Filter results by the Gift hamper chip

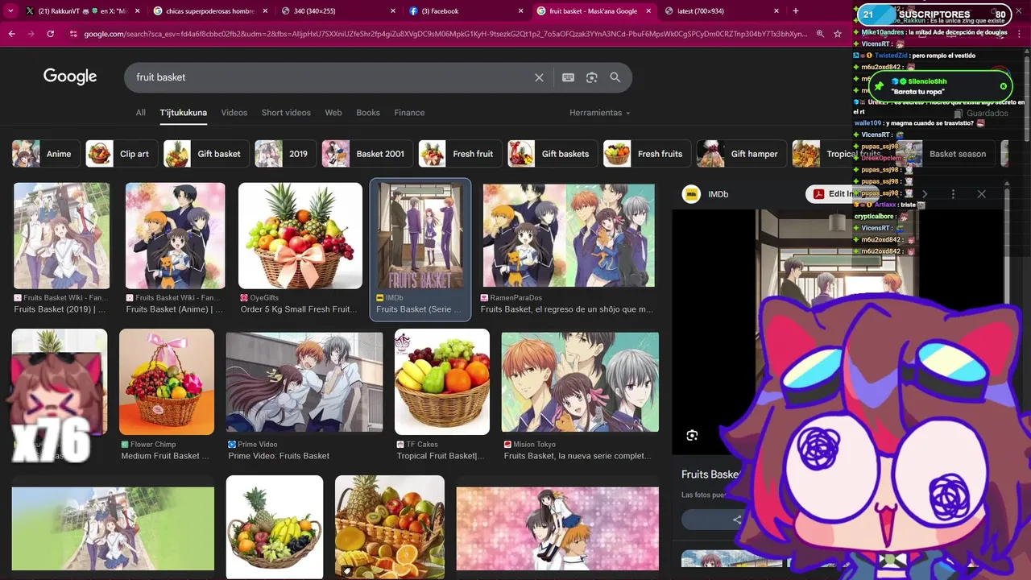click(x=741, y=154)
